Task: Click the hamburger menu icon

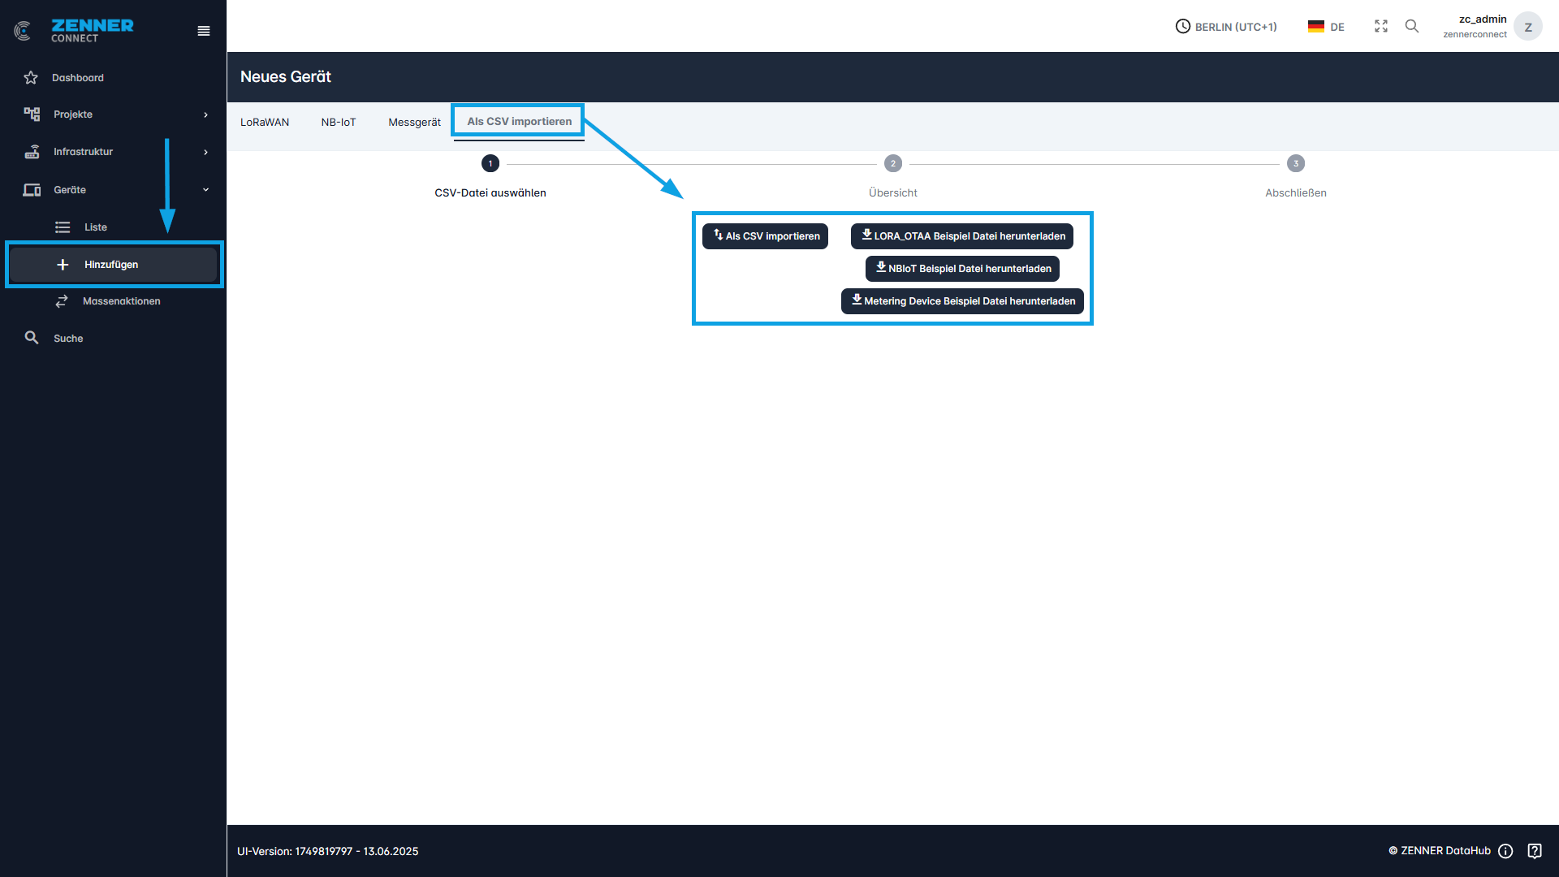Action: coord(203,30)
